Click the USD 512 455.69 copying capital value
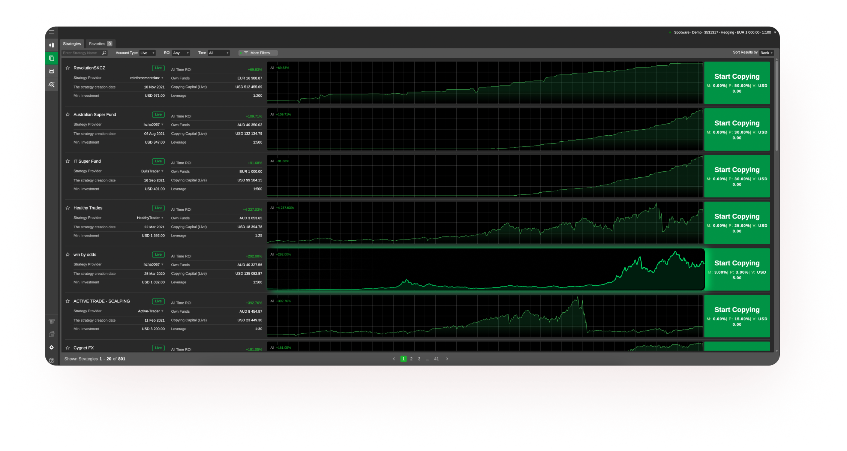 pos(249,87)
